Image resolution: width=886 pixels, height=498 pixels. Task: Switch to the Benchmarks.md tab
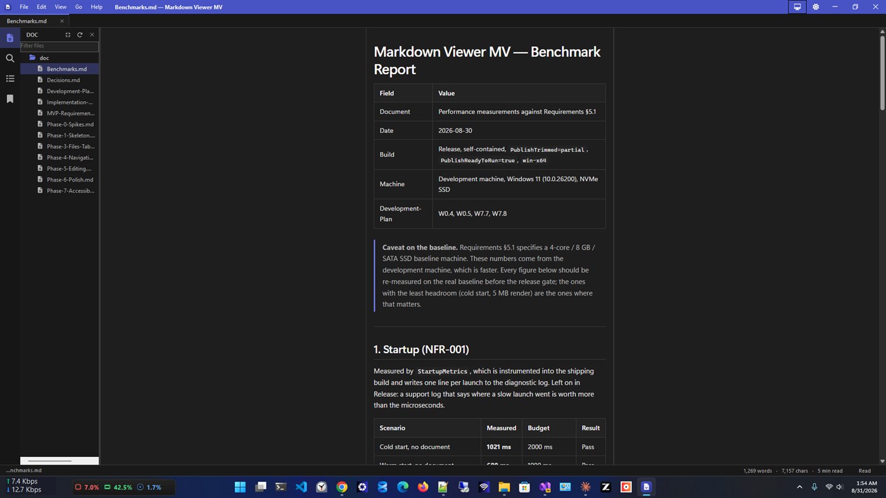click(27, 21)
